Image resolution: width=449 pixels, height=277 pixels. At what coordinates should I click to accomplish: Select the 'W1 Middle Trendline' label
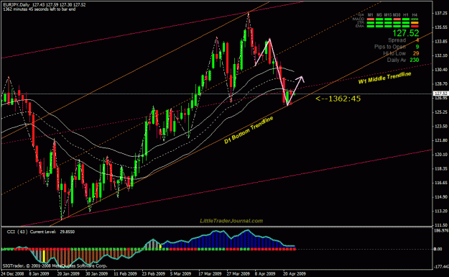click(x=384, y=78)
